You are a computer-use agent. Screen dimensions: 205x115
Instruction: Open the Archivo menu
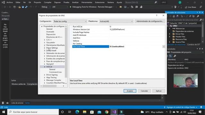[10, 2]
